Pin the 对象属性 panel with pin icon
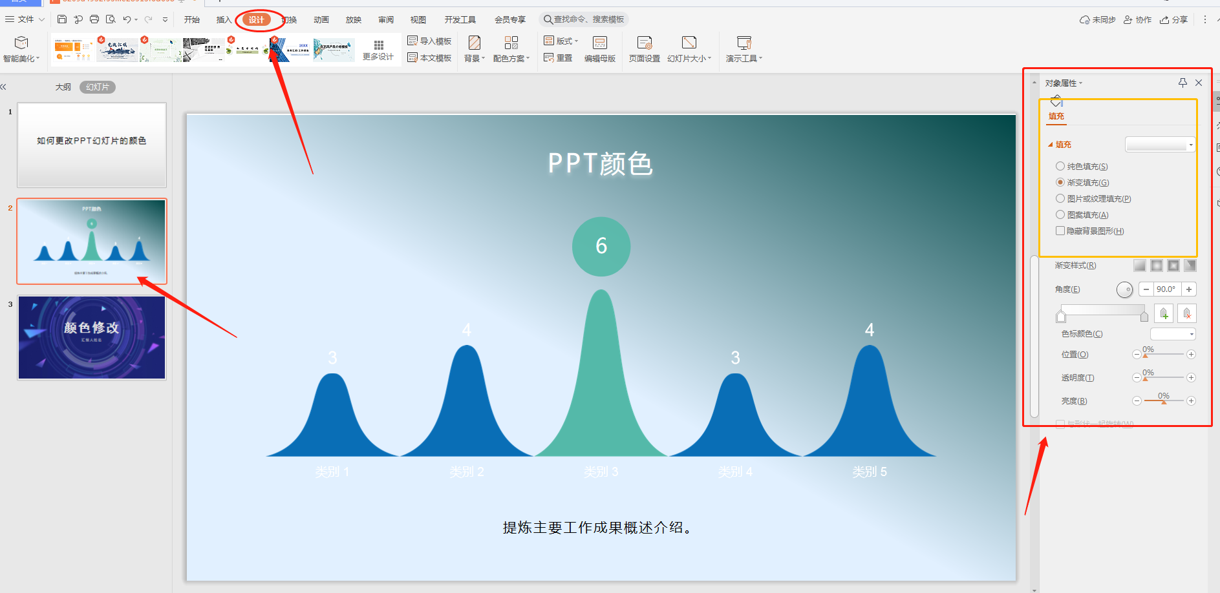The image size is (1220, 593). pyautogui.click(x=1183, y=83)
